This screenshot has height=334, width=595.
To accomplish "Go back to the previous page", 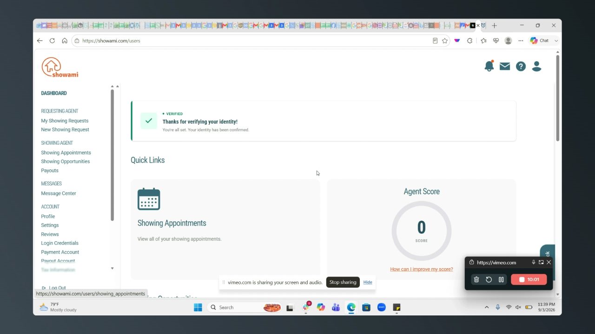I will point(40,41).
